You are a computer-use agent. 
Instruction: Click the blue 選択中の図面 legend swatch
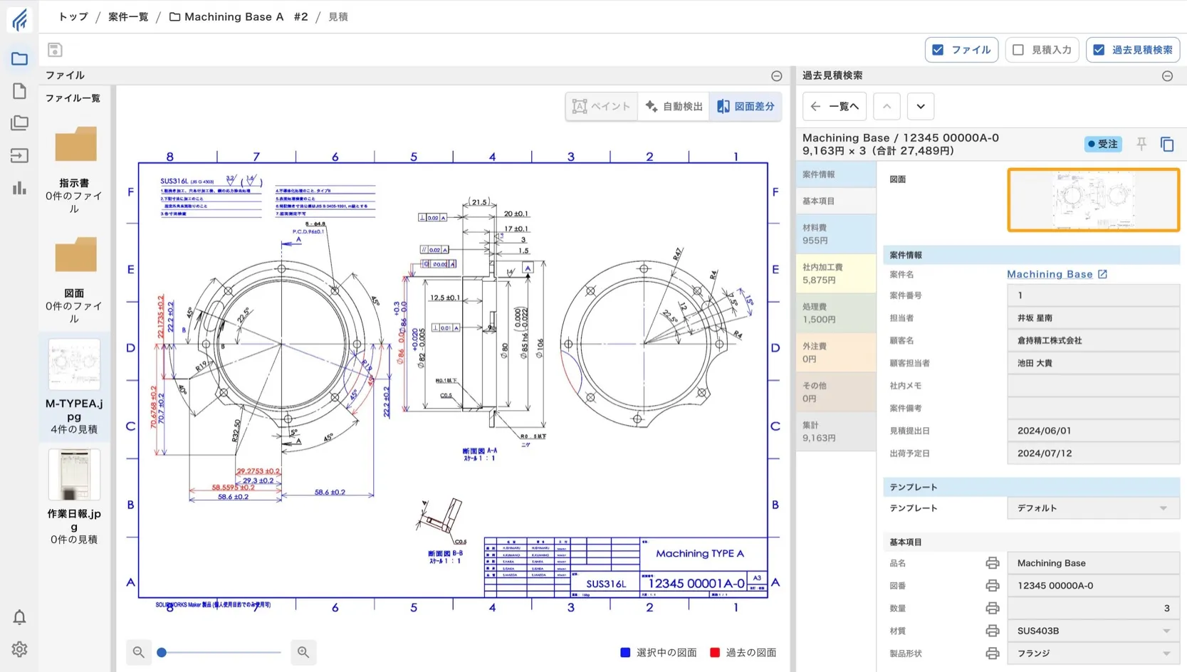(x=625, y=652)
